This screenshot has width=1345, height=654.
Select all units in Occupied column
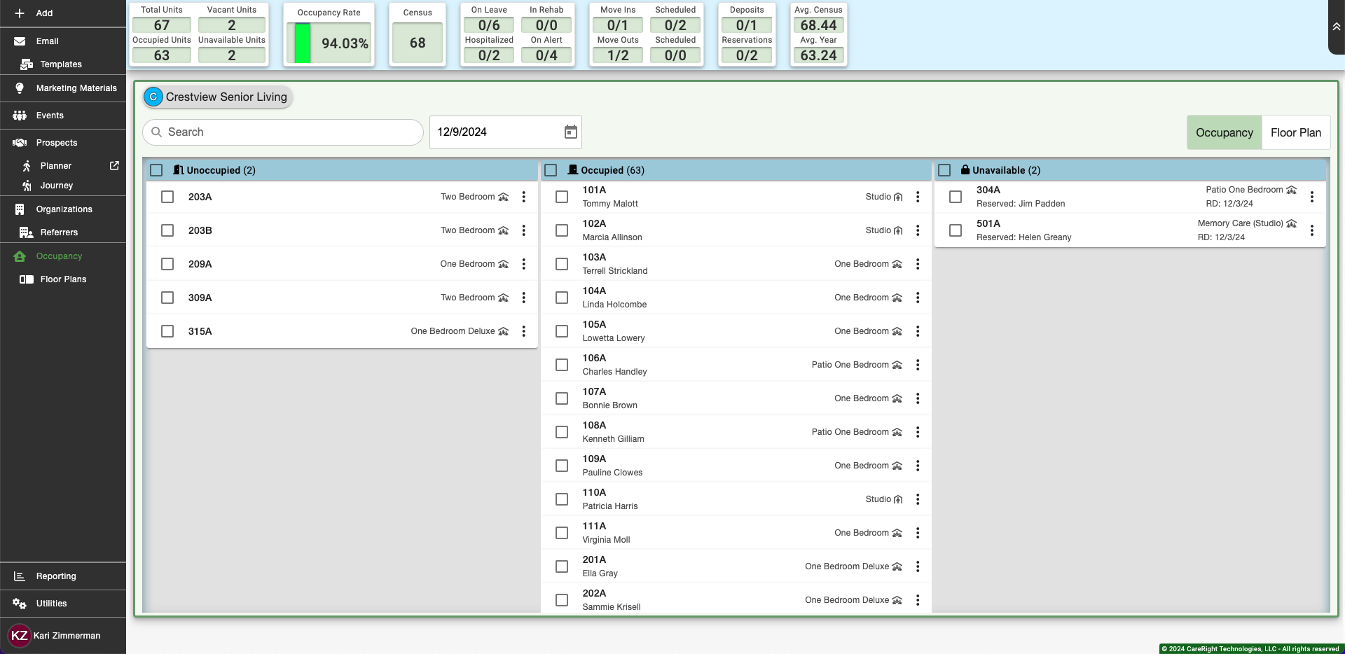tap(551, 170)
